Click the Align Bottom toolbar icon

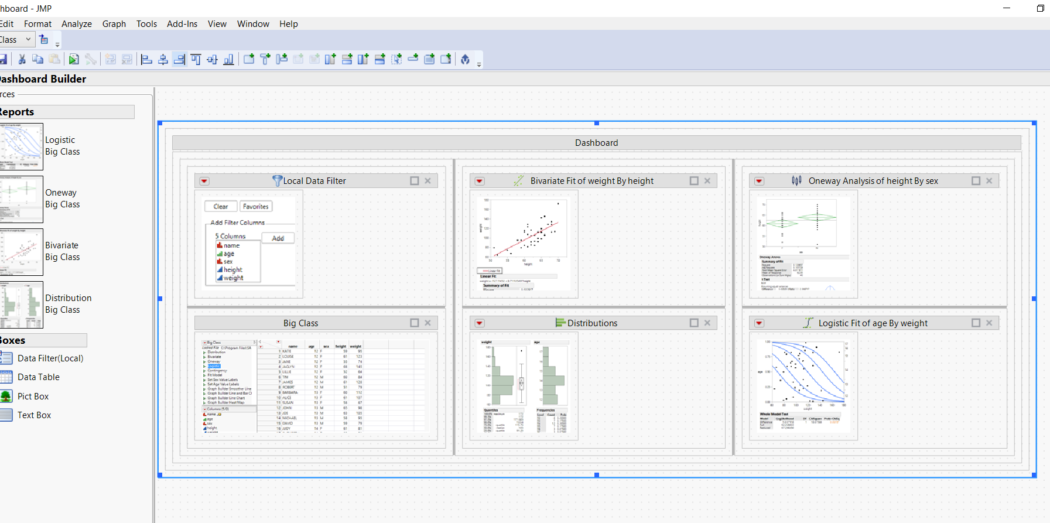229,59
